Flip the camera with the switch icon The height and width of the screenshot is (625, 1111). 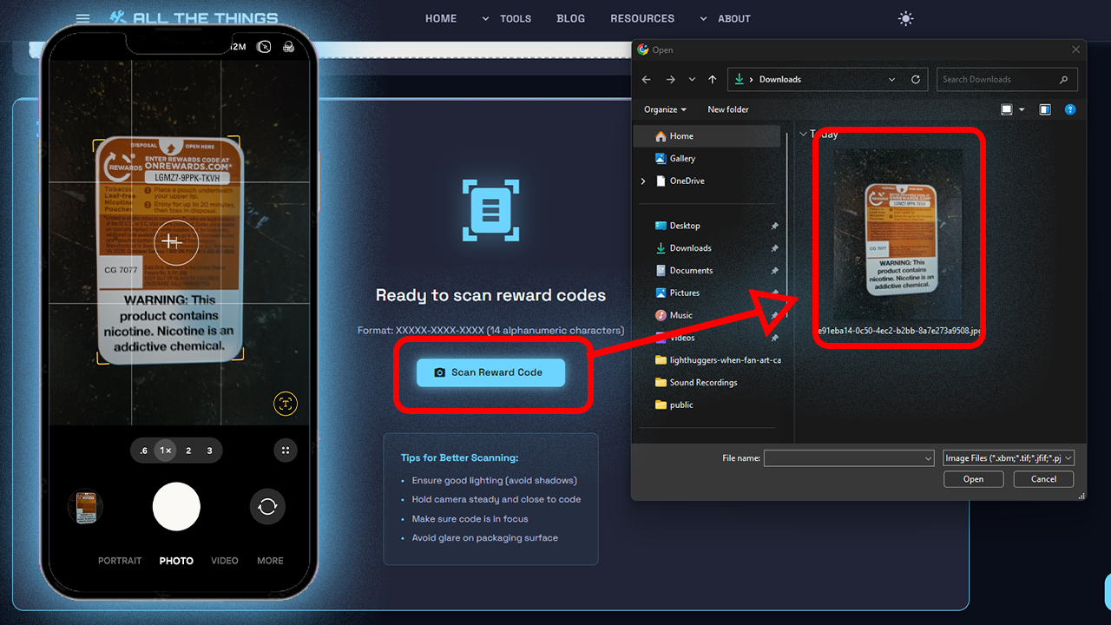click(x=267, y=507)
